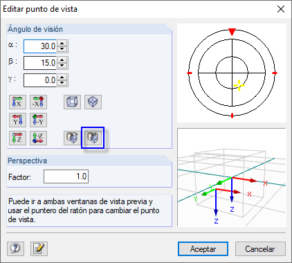
Task: Set view in Z direction
Action: pyautogui.click(x=17, y=138)
